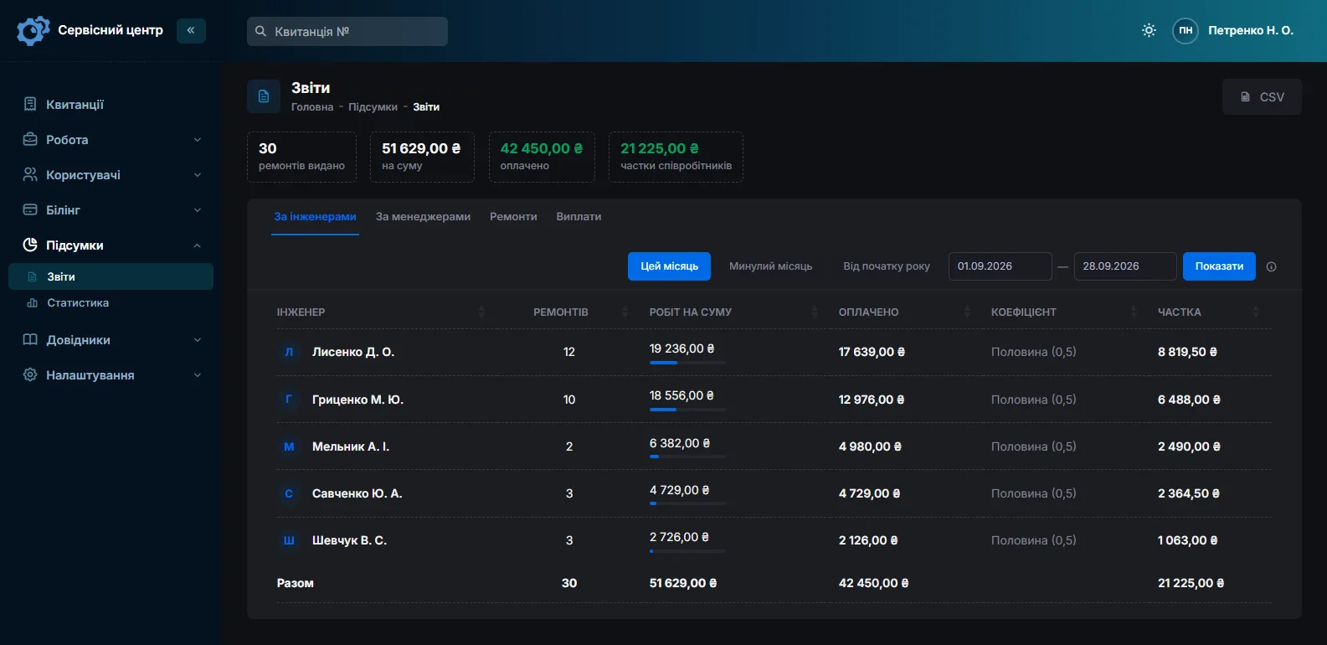Toggle the light/dark theme sun icon

[1149, 30]
